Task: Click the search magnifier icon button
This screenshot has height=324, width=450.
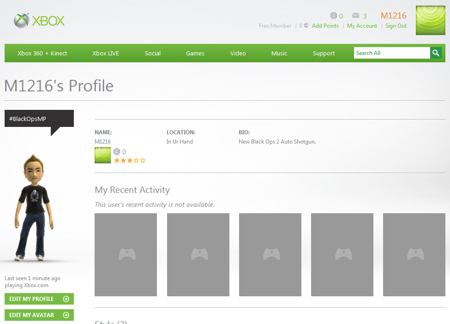Action: coord(436,53)
